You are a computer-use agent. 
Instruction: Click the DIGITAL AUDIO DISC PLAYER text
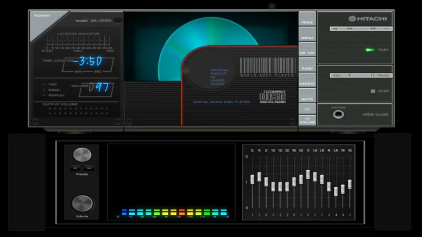[x=221, y=102]
